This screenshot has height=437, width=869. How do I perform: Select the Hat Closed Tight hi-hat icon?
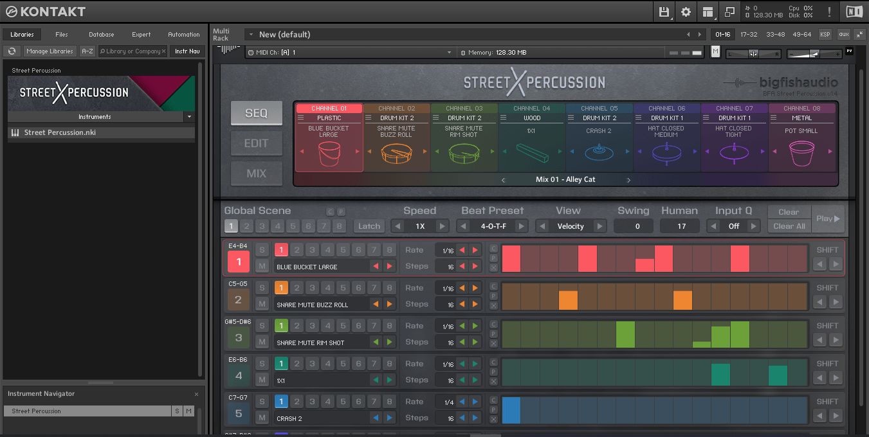(734, 154)
